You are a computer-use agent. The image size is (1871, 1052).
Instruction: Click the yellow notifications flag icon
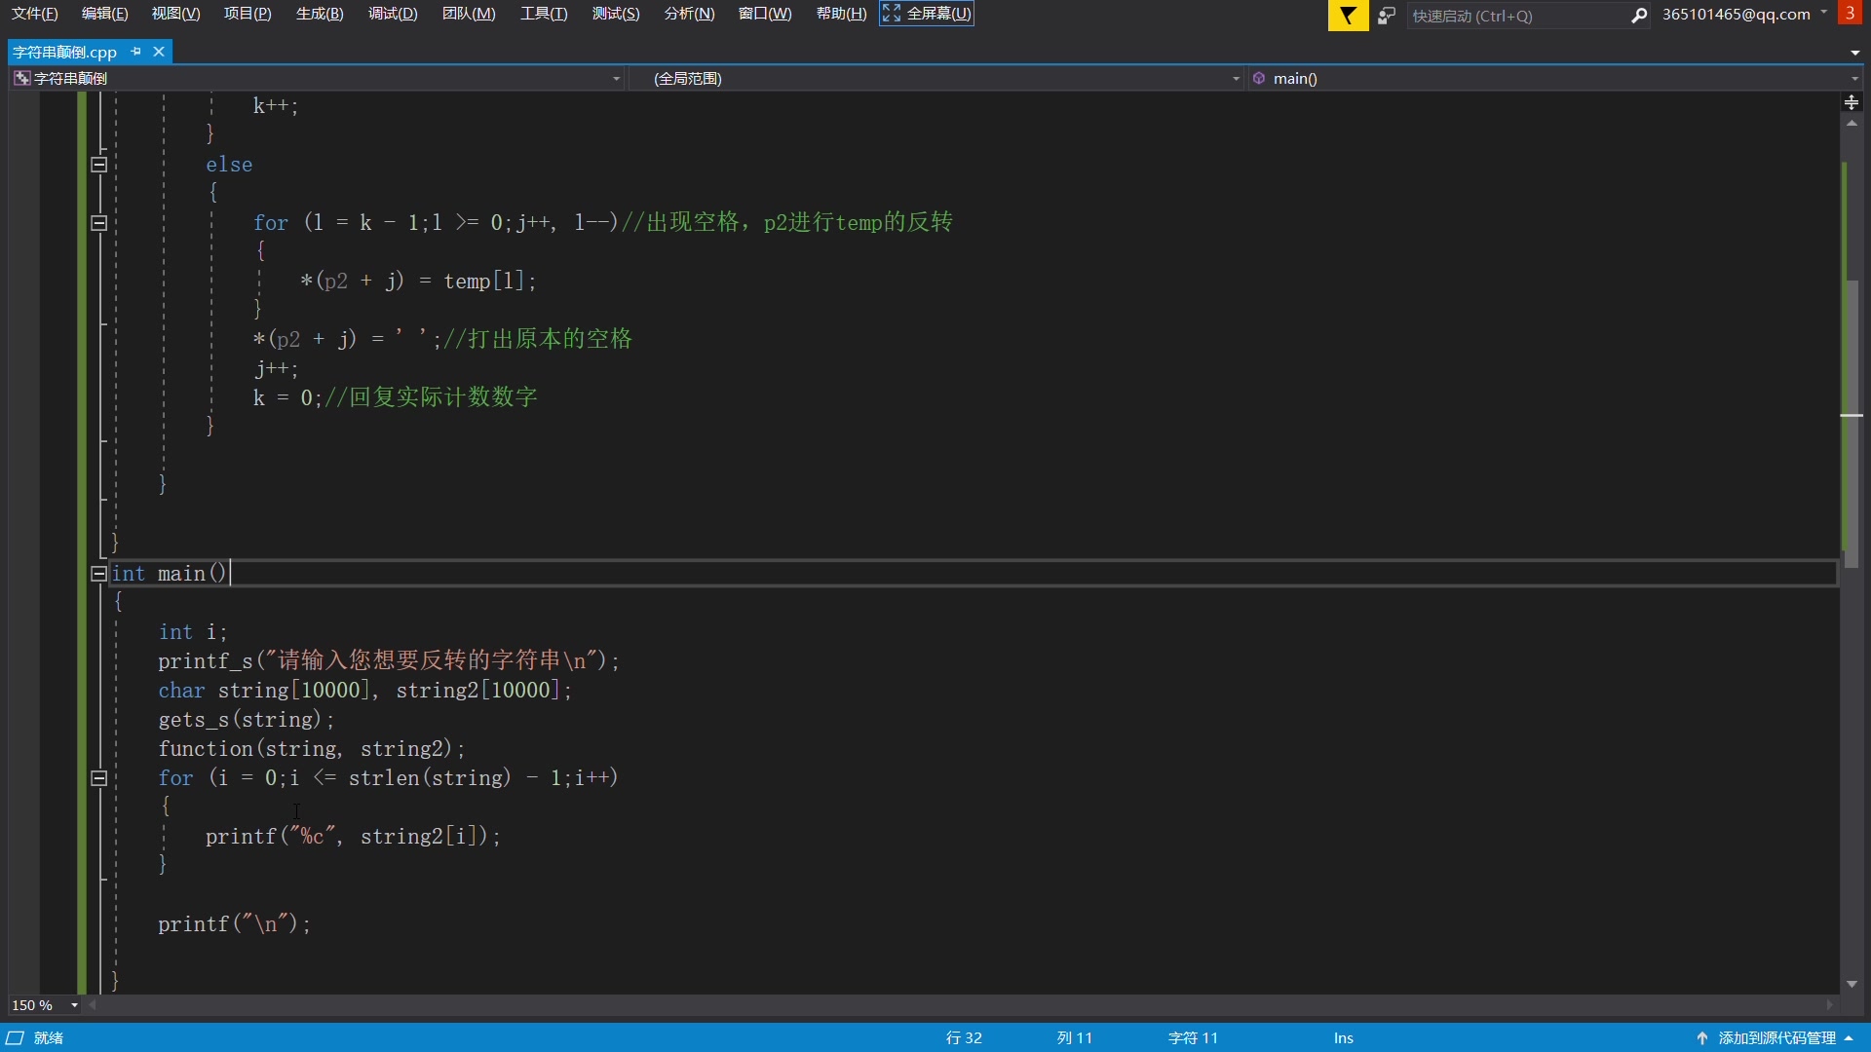click(x=1348, y=16)
